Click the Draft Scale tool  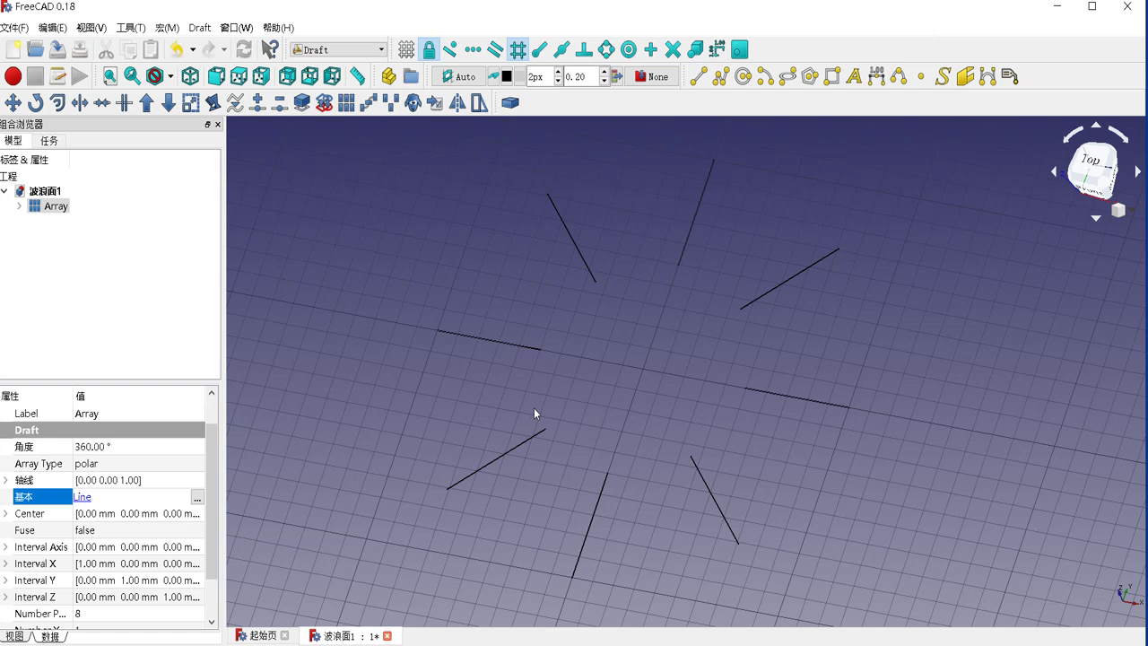tap(191, 103)
